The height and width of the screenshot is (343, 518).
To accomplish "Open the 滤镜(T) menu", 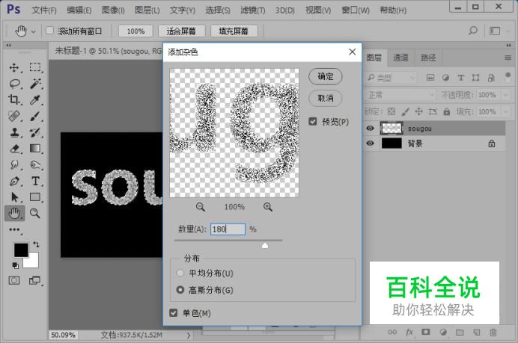I will (253, 10).
